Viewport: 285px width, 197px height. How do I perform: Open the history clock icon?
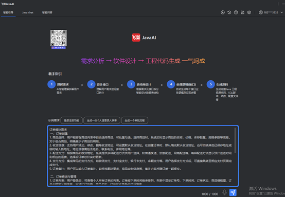229,12
